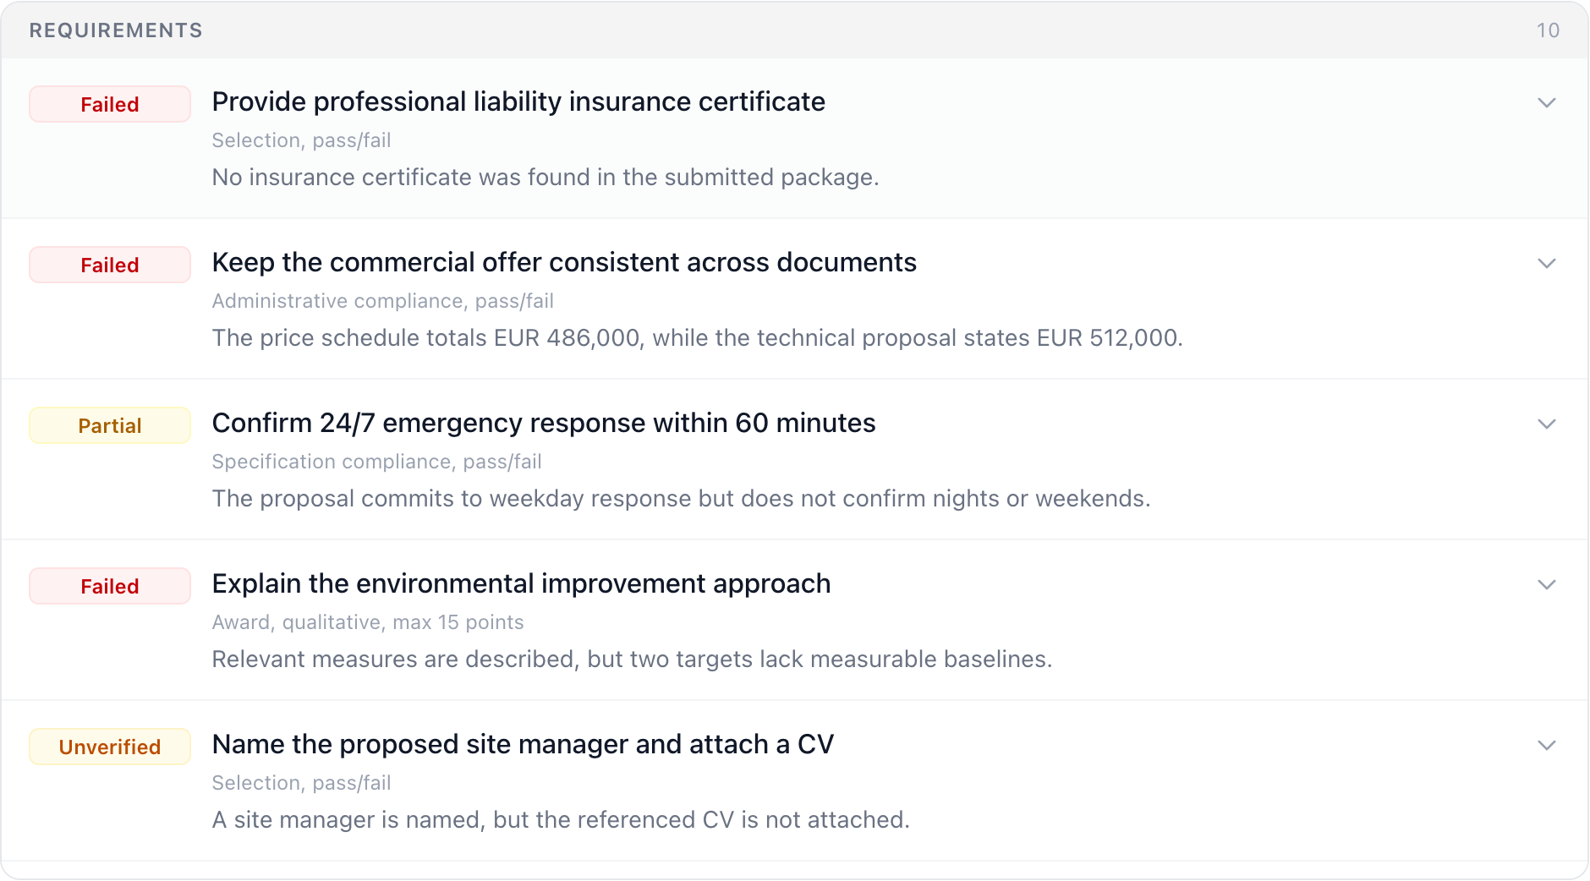Click the Failed badge for commercial offer row
Image resolution: width=1590 pixels, height=881 pixels.
(110, 265)
